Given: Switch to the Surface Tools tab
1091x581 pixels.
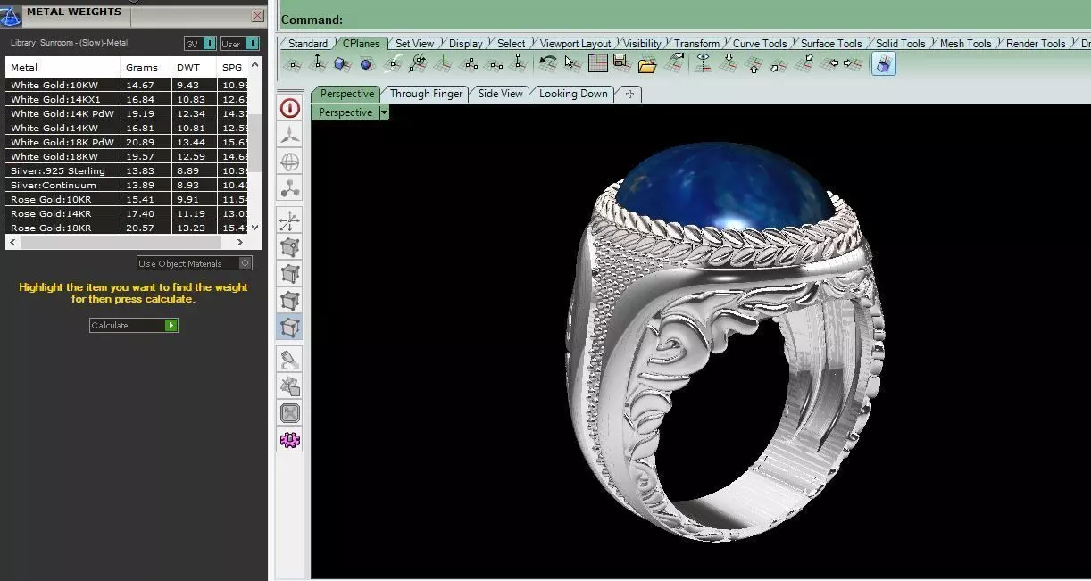Looking at the screenshot, I should pos(831,43).
